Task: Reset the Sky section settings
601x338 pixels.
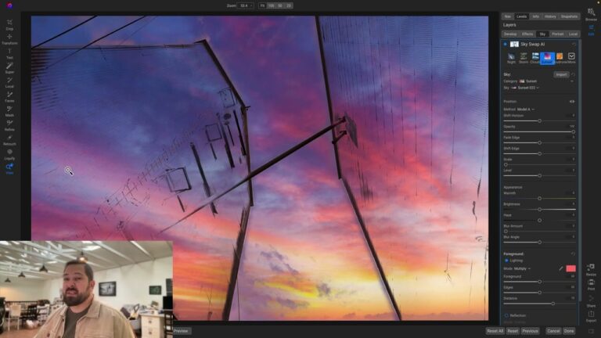Action: (573, 74)
